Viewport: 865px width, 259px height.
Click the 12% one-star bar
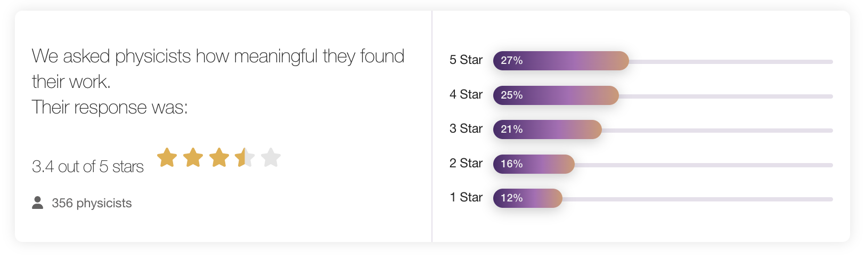528,198
